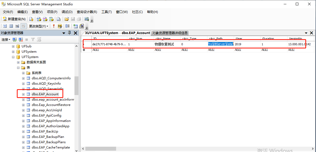
Task: Click the Object Explorer vertical scrollbar thumb
Action: click(x=76, y=86)
